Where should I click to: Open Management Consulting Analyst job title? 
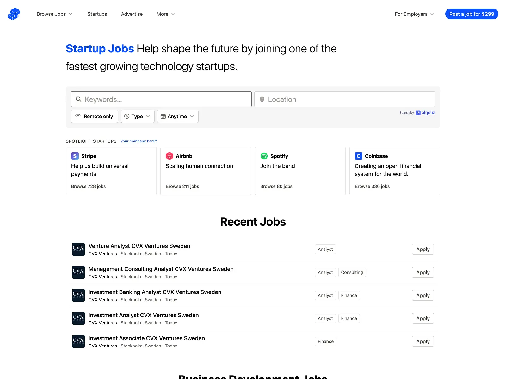(x=161, y=269)
